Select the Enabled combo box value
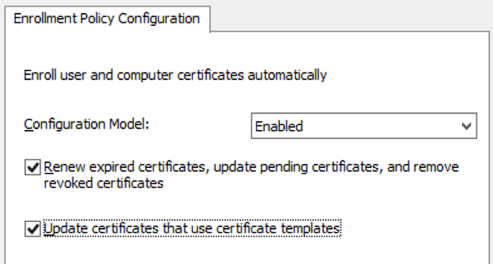 coord(363,126)
